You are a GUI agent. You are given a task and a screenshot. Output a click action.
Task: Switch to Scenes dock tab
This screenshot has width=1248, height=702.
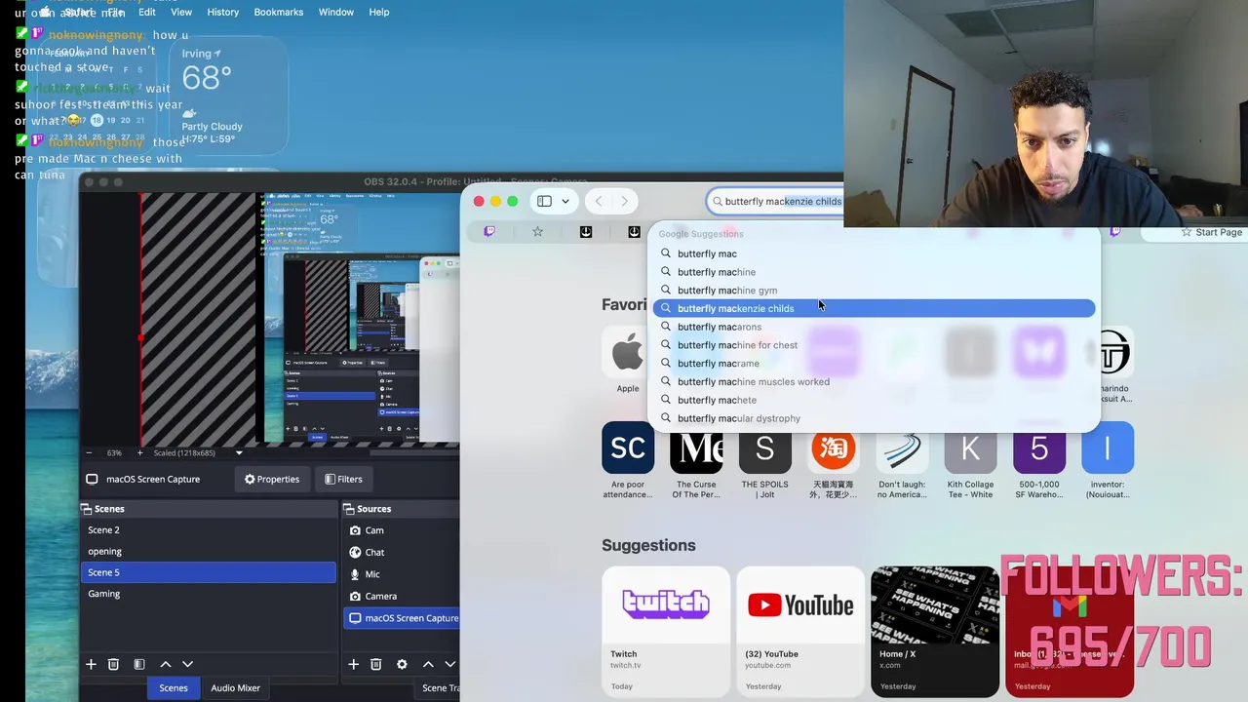coord(174,688)
